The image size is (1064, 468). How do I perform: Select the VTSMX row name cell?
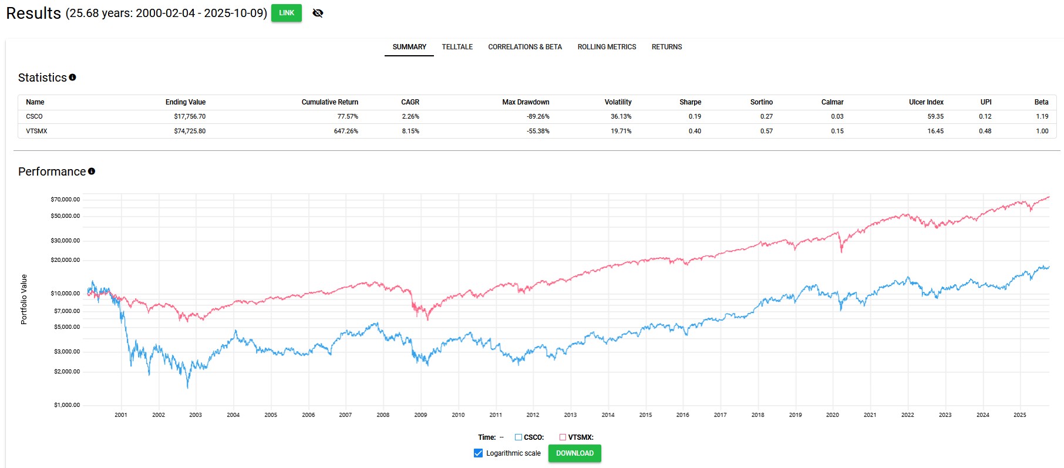[x=36, y=131]
